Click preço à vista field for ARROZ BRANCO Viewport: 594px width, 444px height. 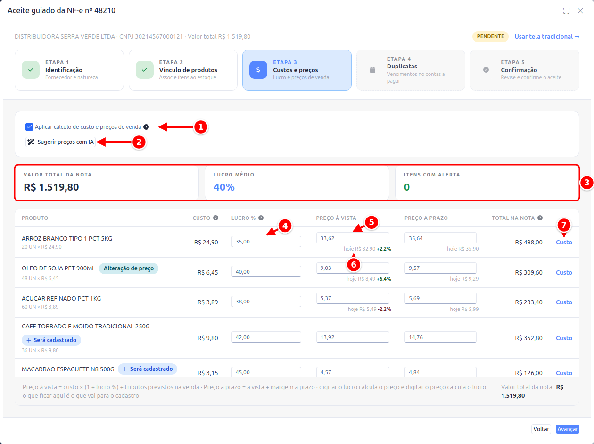pyautogui.click(x=353, y=238)
